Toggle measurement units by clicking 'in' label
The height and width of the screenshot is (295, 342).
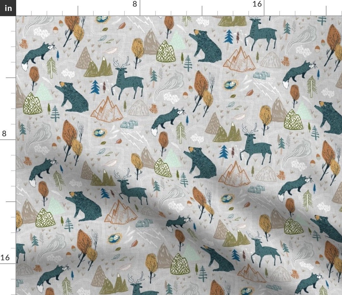(8, 8)
